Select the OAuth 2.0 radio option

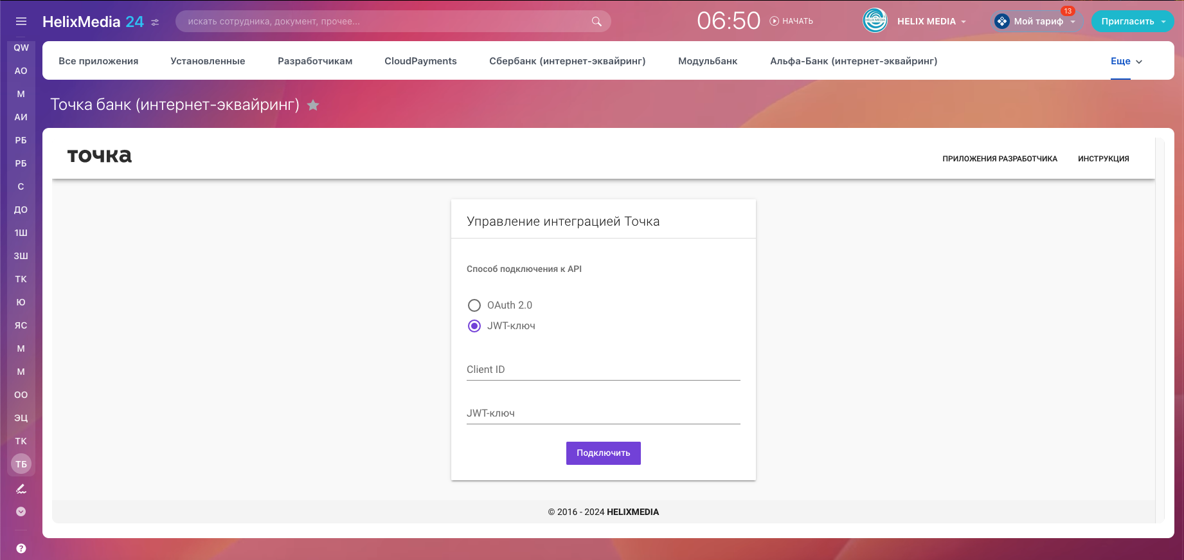pos(474,305)
